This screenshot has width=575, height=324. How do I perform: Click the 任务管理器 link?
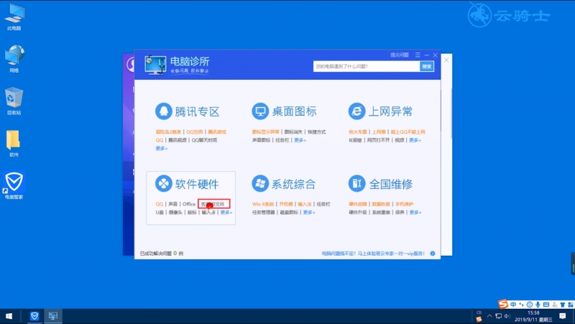[x=263, y=212]
